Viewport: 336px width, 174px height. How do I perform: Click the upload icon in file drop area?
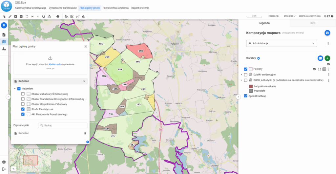click(50, 58)
